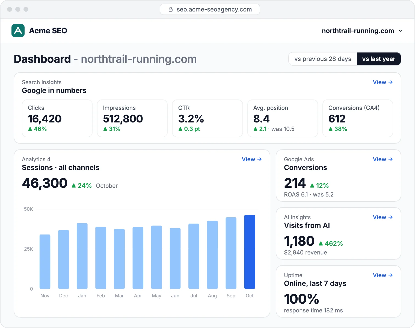Click the lock icon in address bar

click(171, 9)
